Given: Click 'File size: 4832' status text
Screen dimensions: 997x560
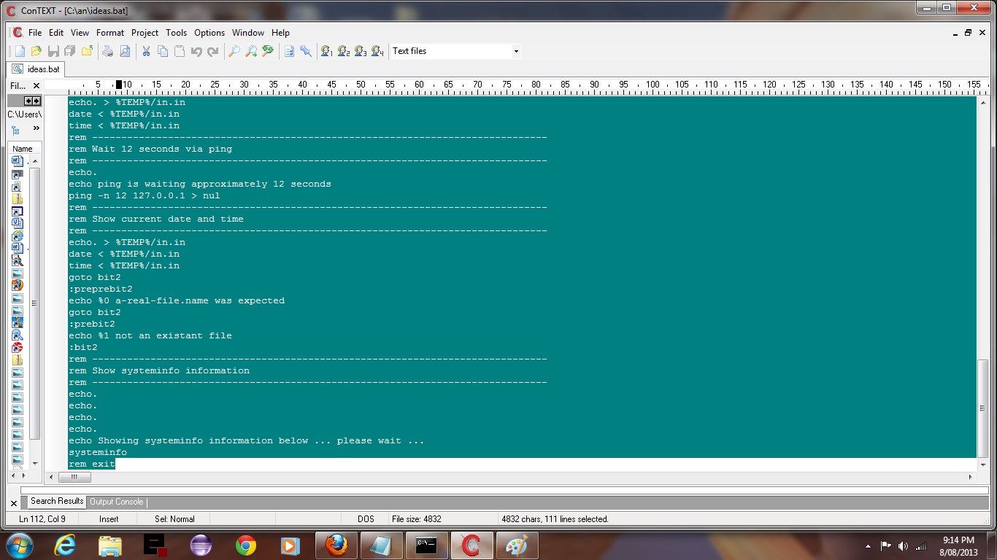Looking at the screenshot, I should 417,519.
